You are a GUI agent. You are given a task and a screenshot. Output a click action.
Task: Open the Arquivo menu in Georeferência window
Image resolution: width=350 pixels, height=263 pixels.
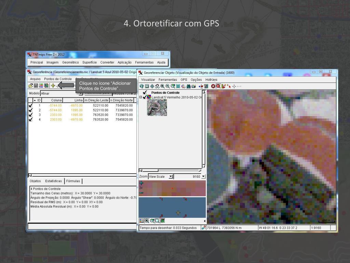[x=35, y=79]
